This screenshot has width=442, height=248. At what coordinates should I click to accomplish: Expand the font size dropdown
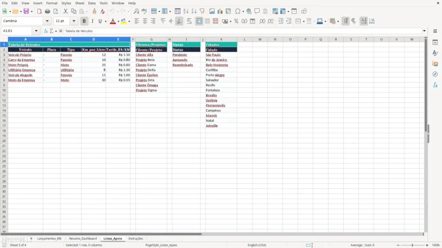click(74, 21)
